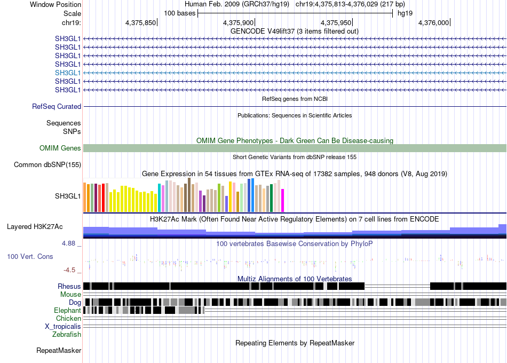Click the 4,375,950 coordinate marker
Image resolution: width=507 pixels, height=363 pixels.
(x=336, y=22)
